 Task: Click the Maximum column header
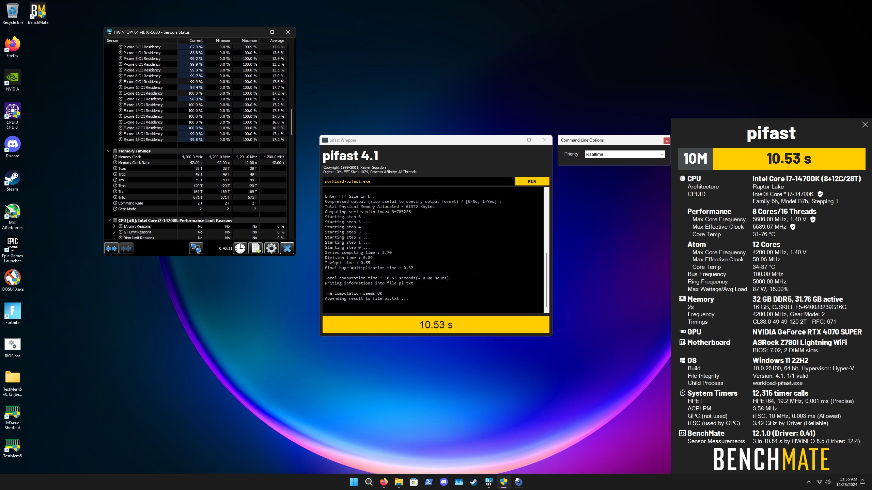[x=246, y=40]
